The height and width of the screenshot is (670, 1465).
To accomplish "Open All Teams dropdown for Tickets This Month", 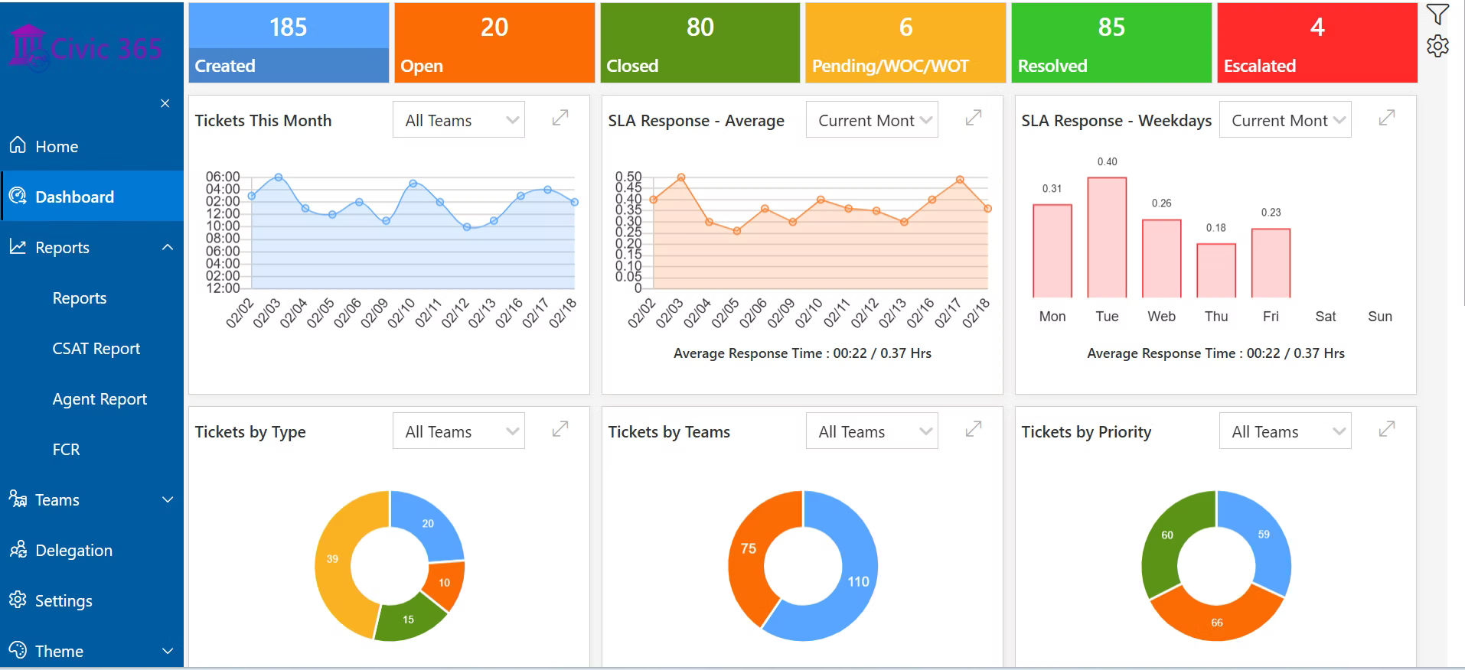I will coord(458,120).
